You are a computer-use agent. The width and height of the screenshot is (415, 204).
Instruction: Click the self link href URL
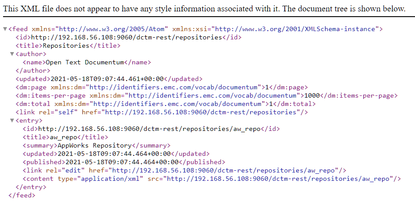click(x=202, y=113)
